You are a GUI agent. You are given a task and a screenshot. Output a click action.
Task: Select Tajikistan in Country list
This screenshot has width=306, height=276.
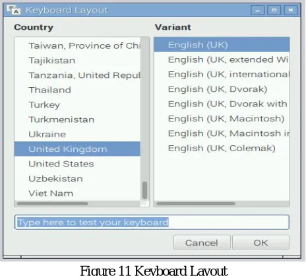(77, 61)
